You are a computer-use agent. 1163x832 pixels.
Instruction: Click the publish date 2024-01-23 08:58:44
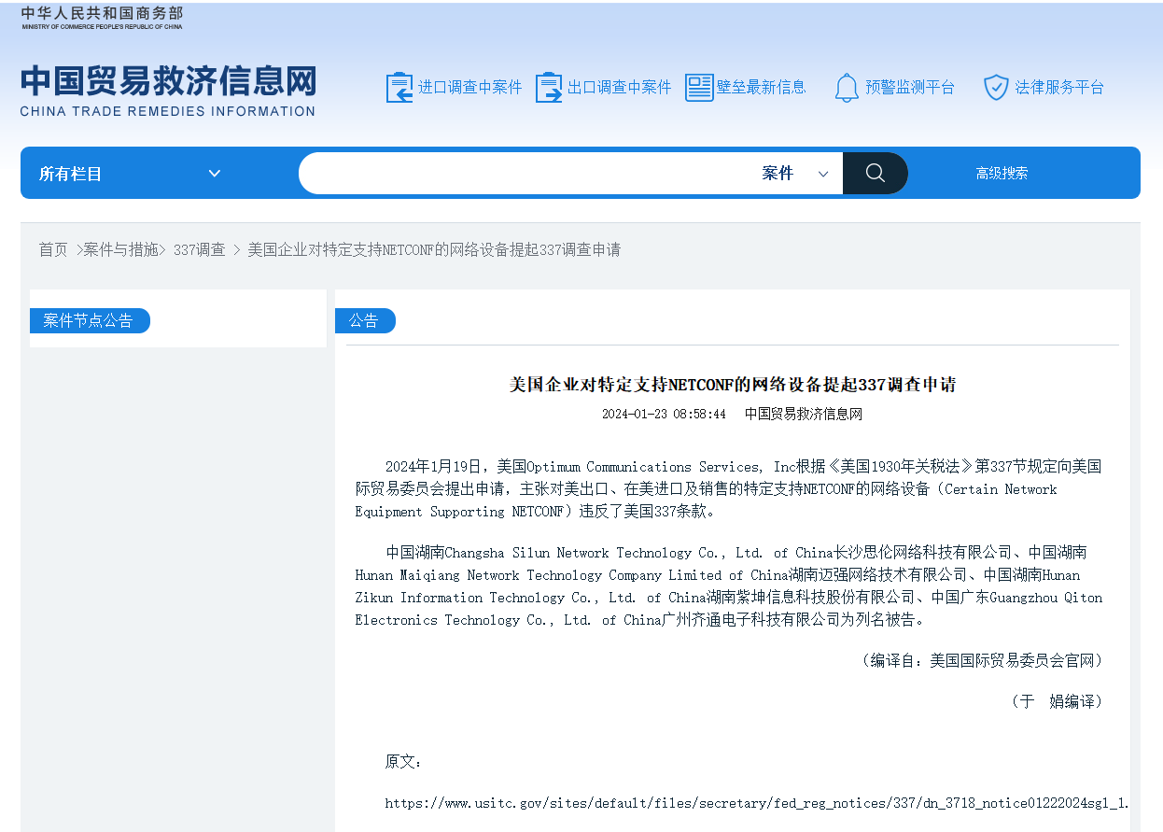pos(664,415)
